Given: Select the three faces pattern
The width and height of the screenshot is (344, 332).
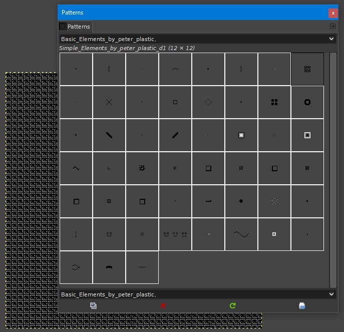Looking at the screenshot, I should point(175,234).
